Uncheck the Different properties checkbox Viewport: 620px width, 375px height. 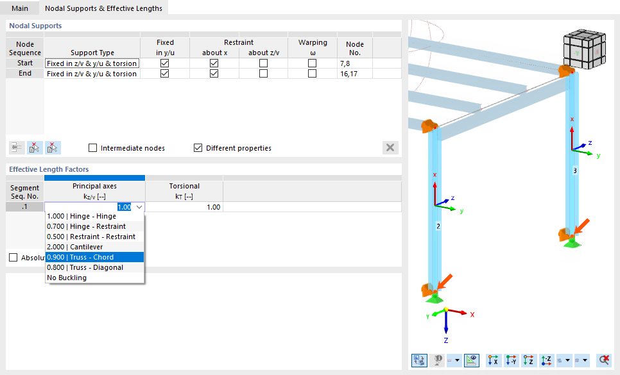198,147
